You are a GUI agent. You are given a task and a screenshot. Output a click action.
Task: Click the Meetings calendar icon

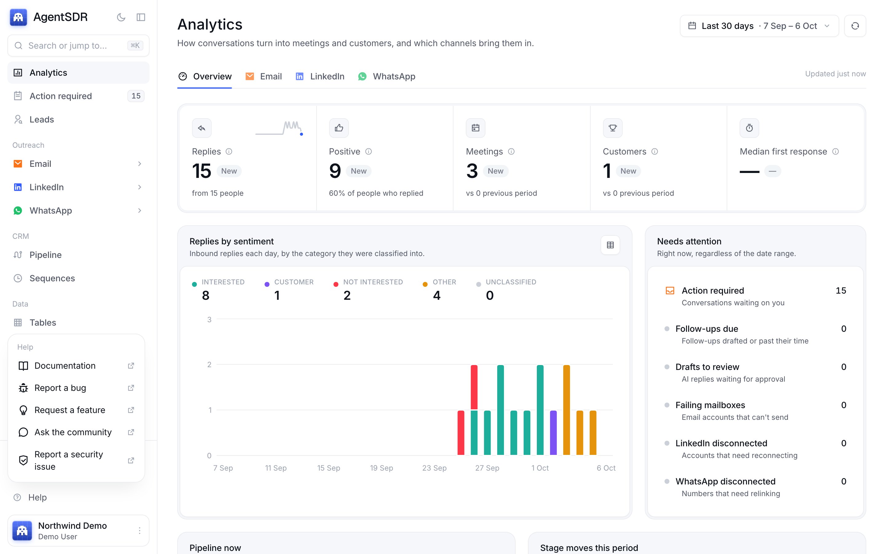(476, 128)
